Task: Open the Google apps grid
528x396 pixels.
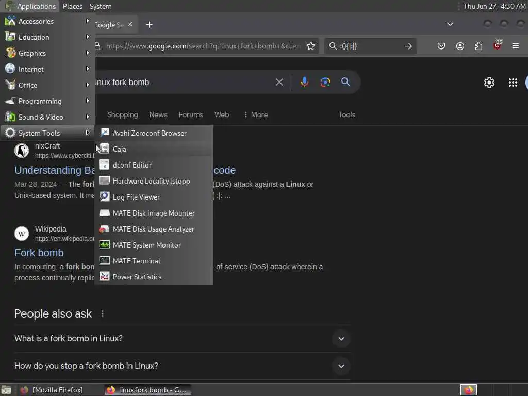Action: click(x=513, y=82)
